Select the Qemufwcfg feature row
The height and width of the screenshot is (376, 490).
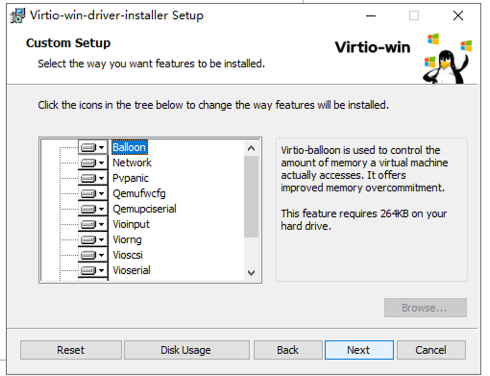[139, 194]
